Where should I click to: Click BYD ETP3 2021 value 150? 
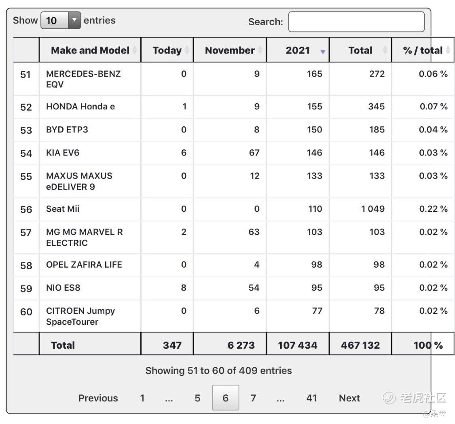pyautogui.click(x=315, y=130)
